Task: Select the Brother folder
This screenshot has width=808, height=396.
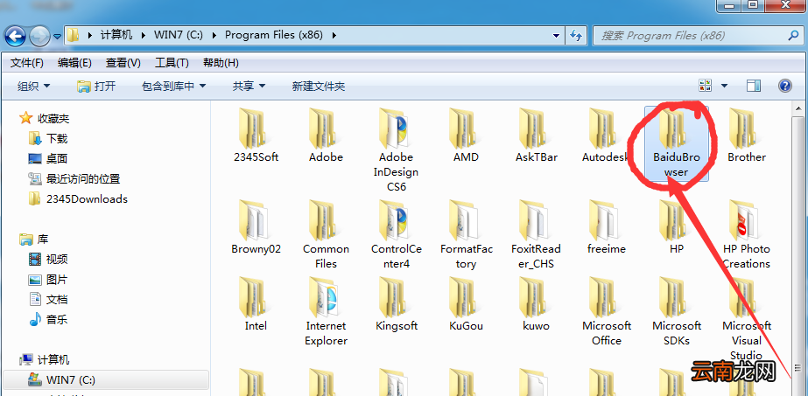Action: click(746, 136)
